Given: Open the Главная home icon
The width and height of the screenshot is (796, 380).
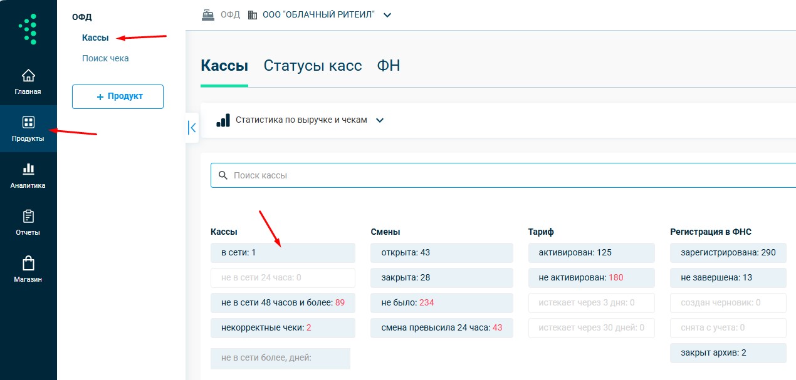Looking at the screenshot, I should pyautogui.click(x=28, y=76).
